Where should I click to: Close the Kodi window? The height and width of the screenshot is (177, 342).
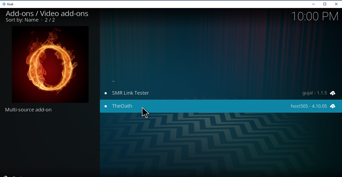point(336,4)
